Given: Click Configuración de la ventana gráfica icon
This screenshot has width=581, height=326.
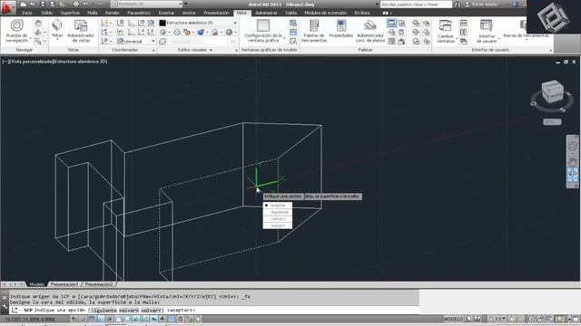Looking at the screenshot, I should [263, 25].
